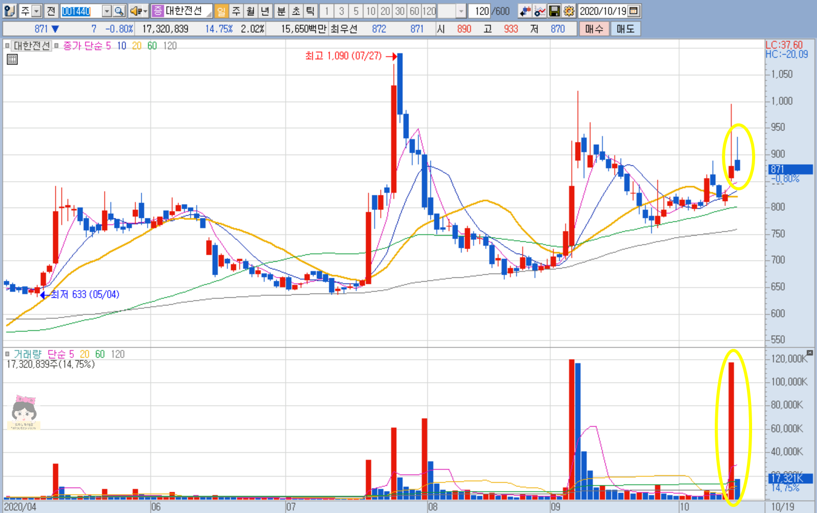Click the 종가 단순 moving average label

tap(83, 46)
